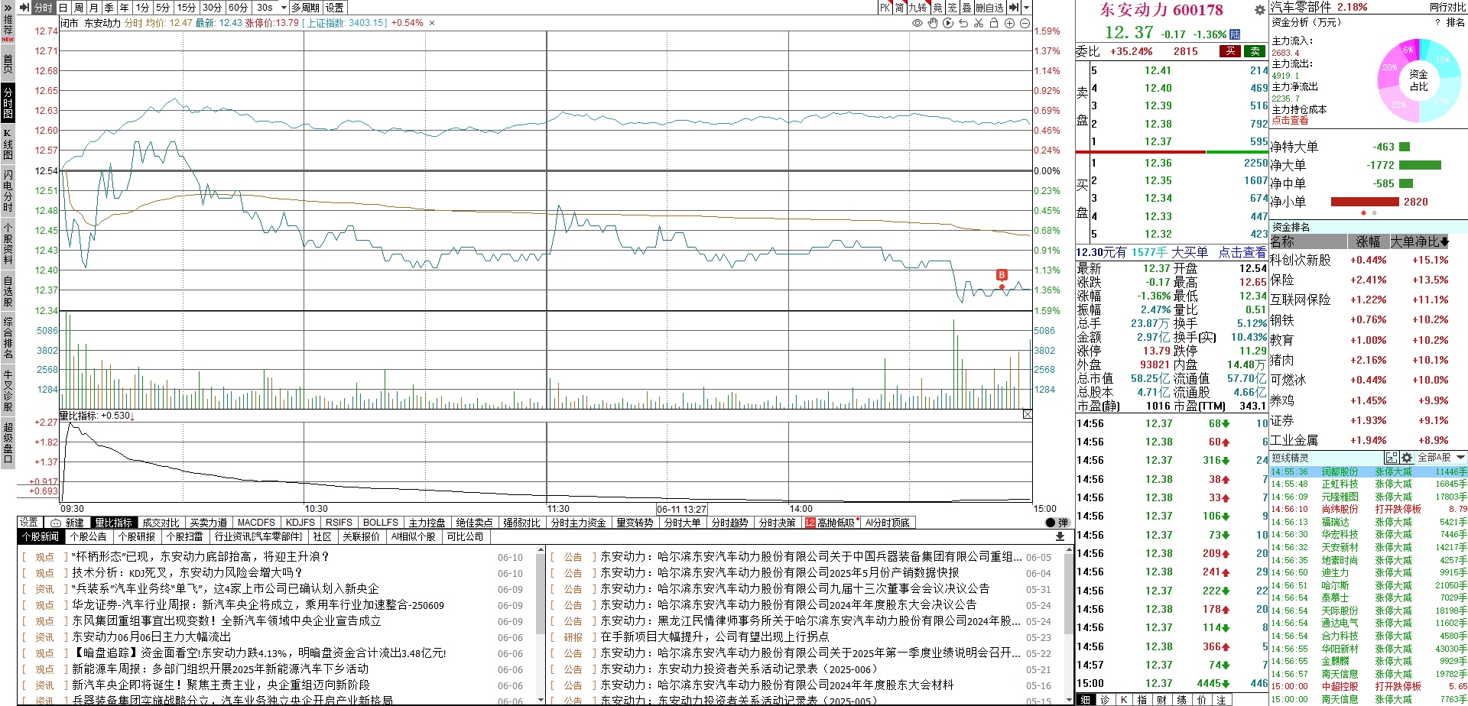The width and height of the screenshot is (1468, 706).
Task: Click 排名 link in 资金分析 header
Action: [x=1456, y=23]
